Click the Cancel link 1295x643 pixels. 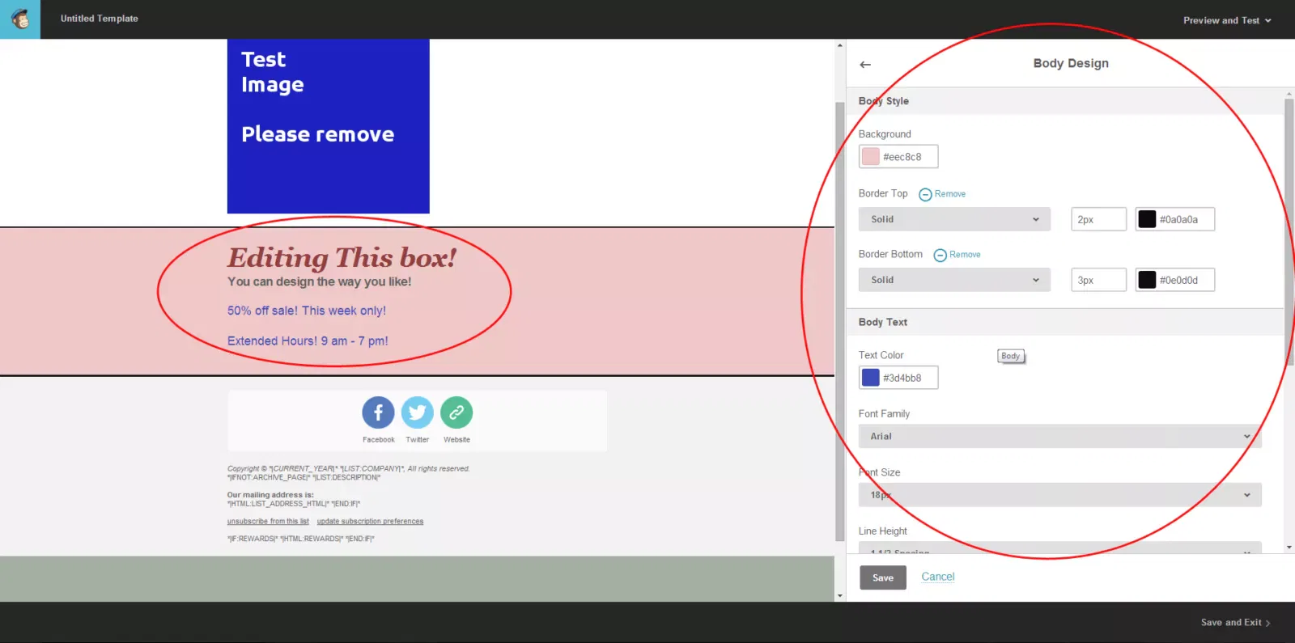pos(937,577)
